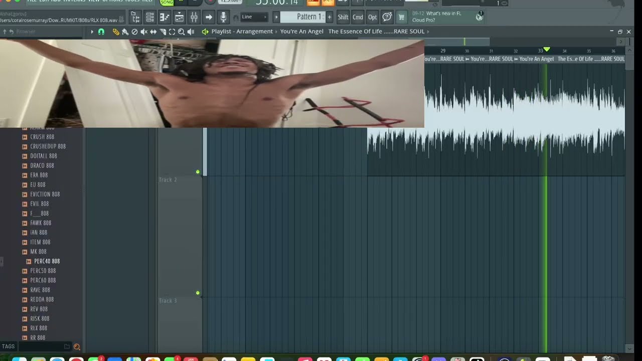This screenshot has height=361, width=642.
Task: Click the Track 2 label
Action: (x=168, y=179)
